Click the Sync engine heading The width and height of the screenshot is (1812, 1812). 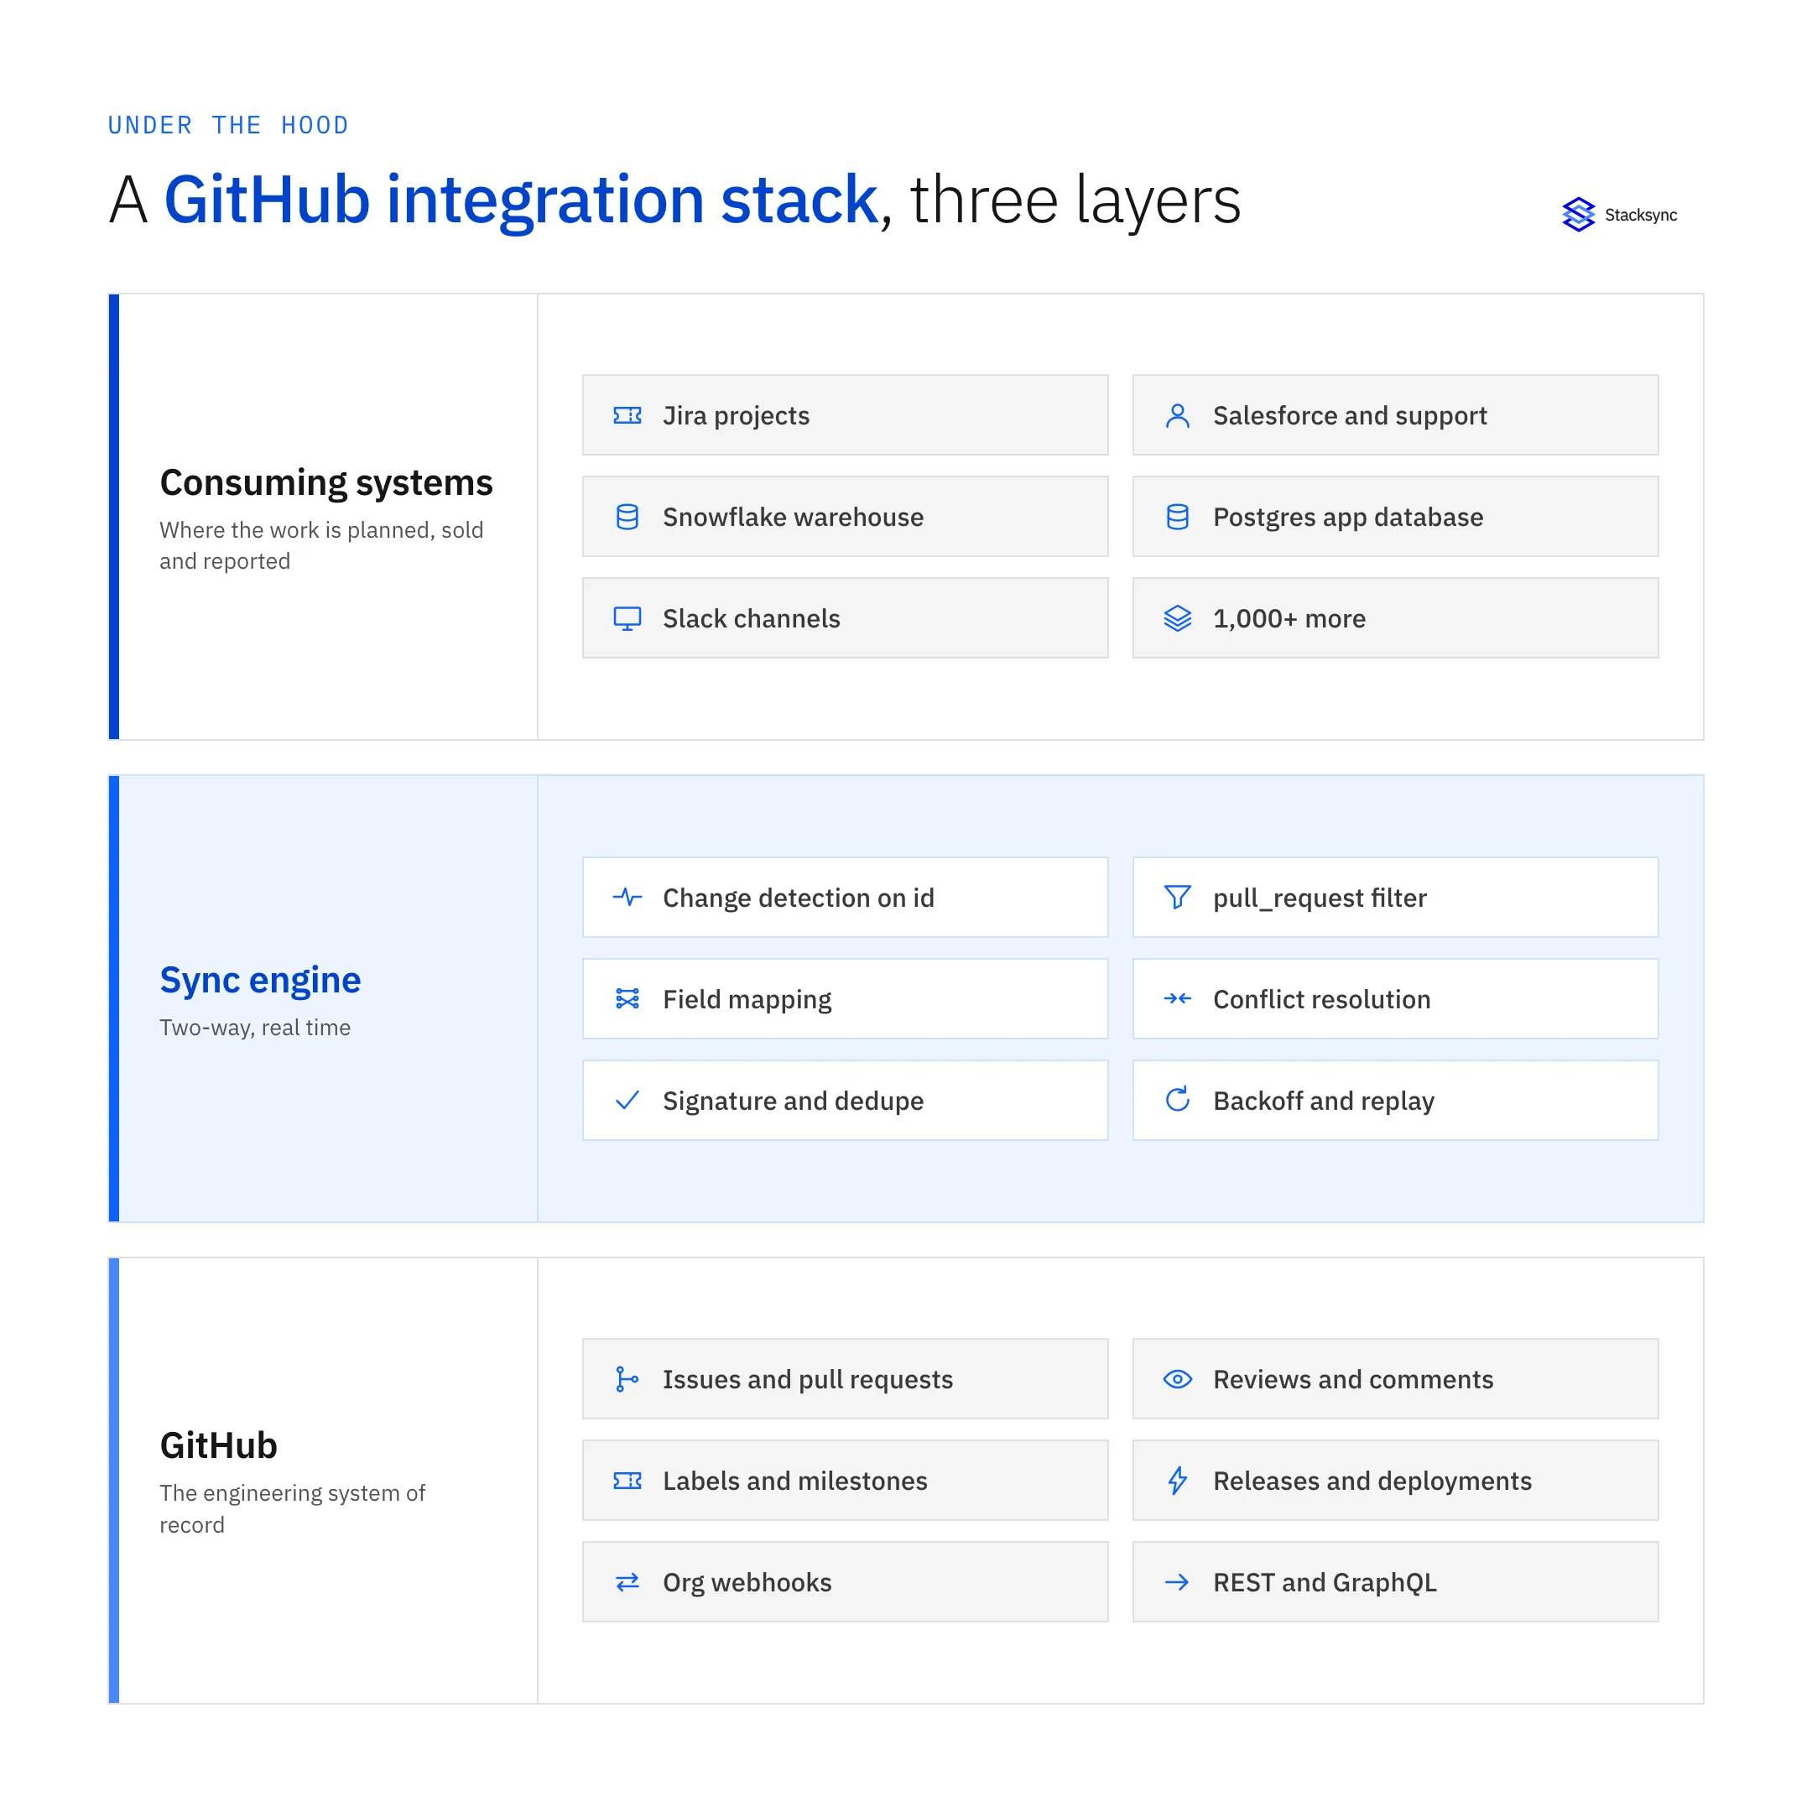point(261,980)
